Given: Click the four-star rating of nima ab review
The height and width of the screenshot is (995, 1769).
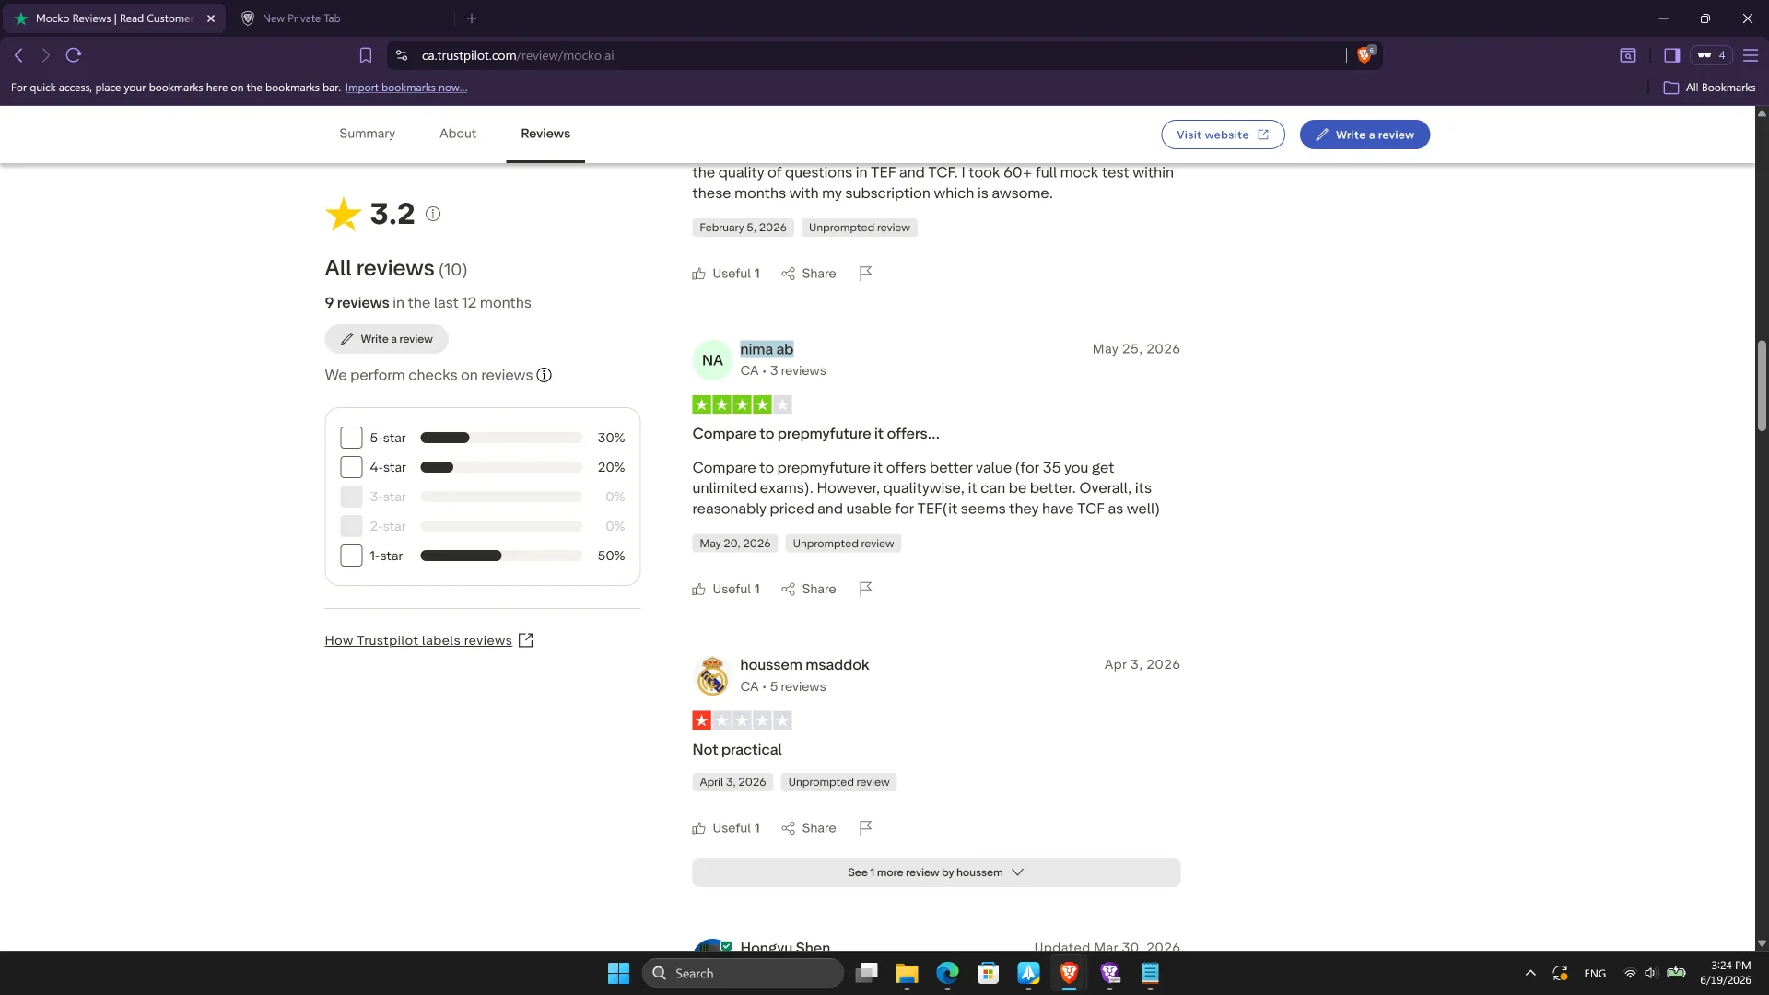Looking at the screenshot, I should coord(742,404).
